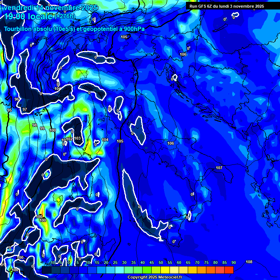The image size is (280, 280).
Task: Click the 108 contour label at bottom right
Action: [x=249, y=262]
